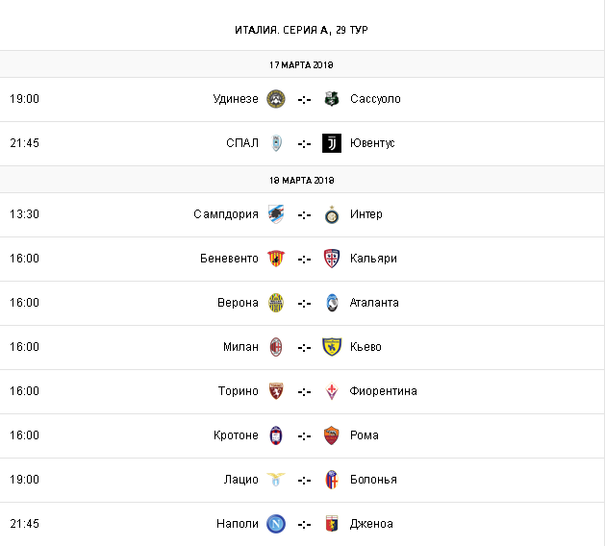Screen dimensions: 605x546
Task: Click the 13:30 kickoff time
Action: tap(24, 214)
